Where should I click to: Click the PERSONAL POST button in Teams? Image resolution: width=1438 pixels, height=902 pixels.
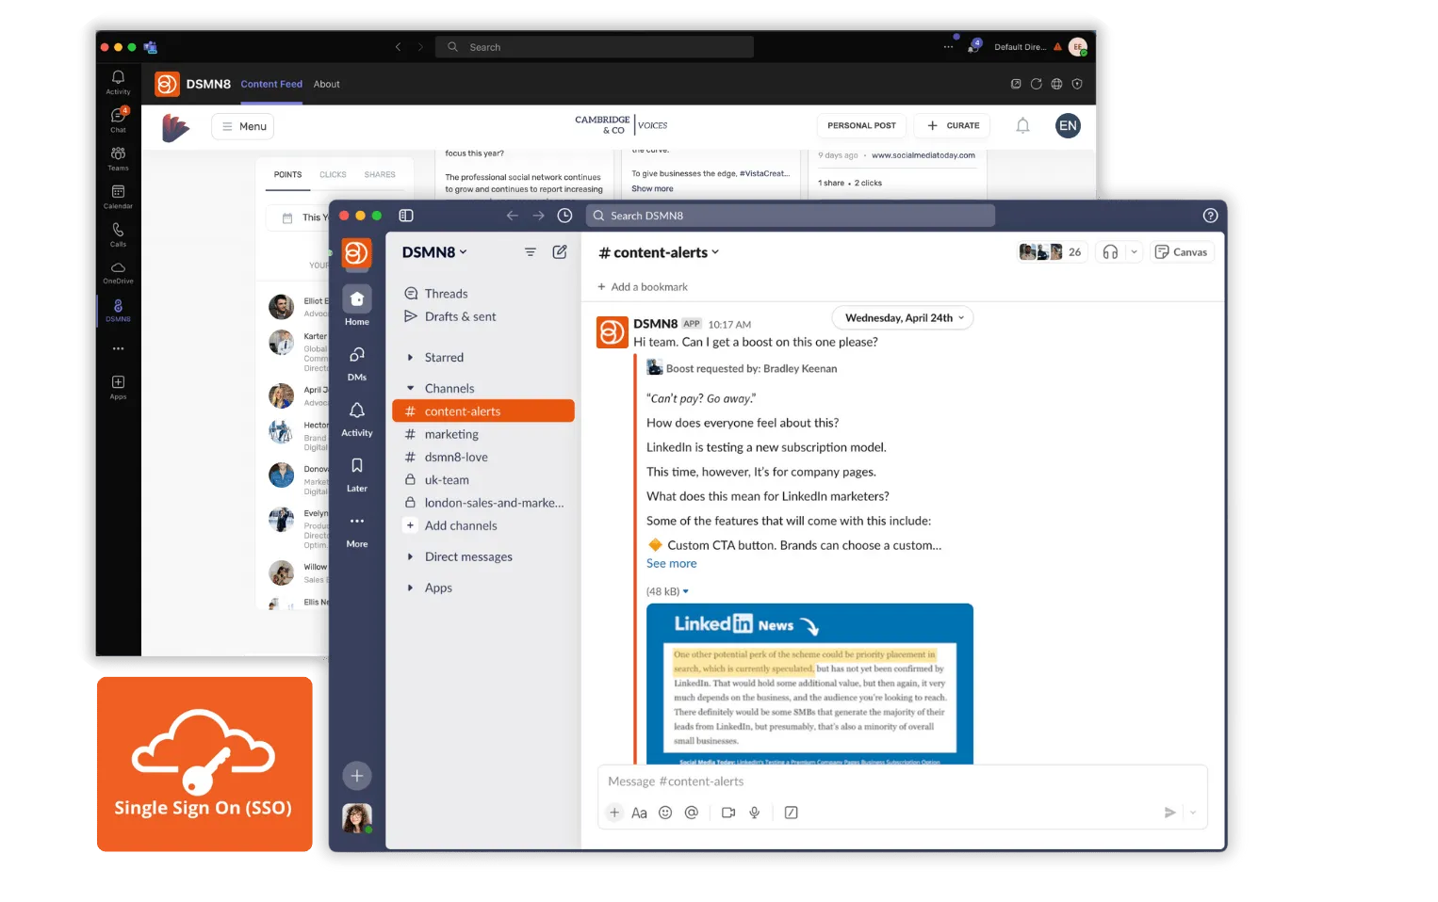tap(861, 126)
